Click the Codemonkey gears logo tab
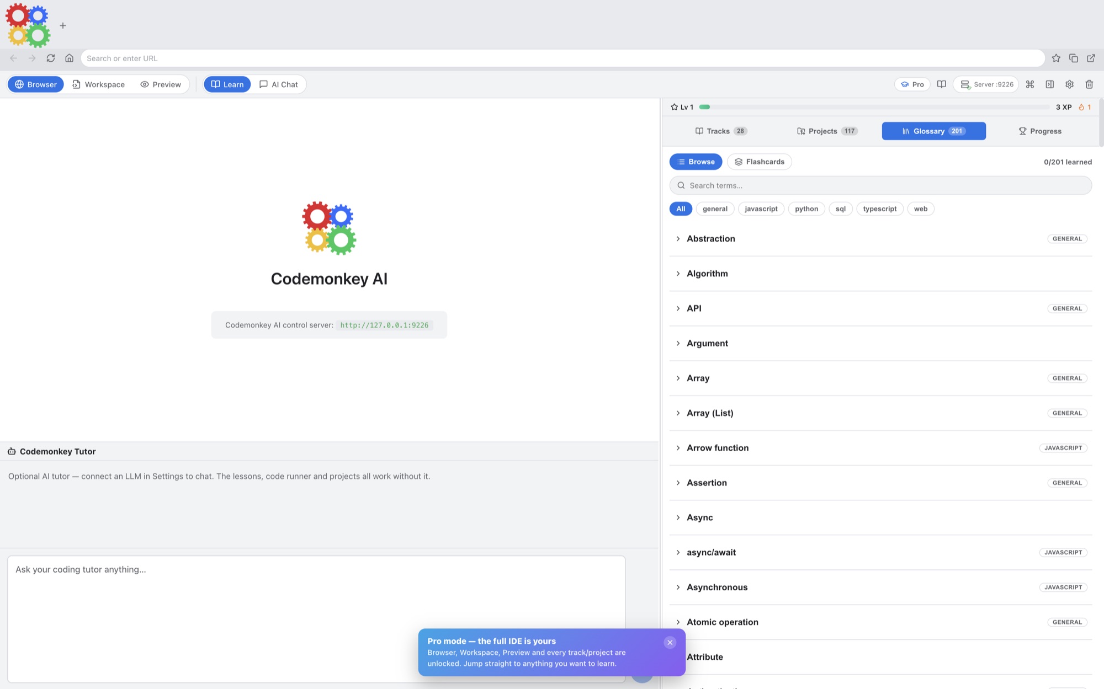This screenshot has height=689, width=1104. click(28, 25)
